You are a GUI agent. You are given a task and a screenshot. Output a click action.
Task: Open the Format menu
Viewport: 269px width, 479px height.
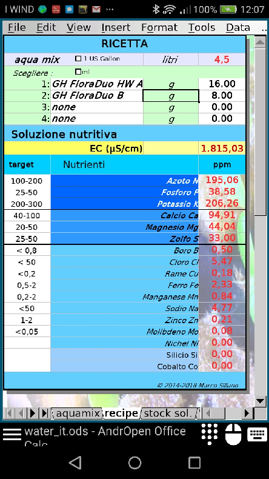coord(159,27)
